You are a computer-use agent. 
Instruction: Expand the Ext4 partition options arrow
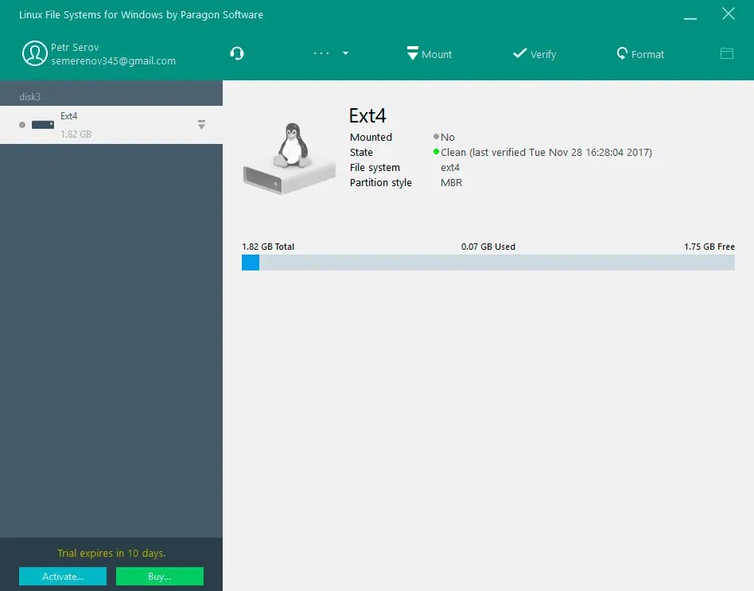201,125
